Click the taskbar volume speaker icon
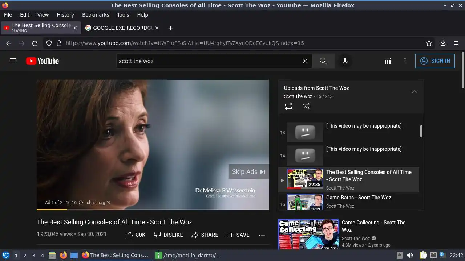 [410, 255]
